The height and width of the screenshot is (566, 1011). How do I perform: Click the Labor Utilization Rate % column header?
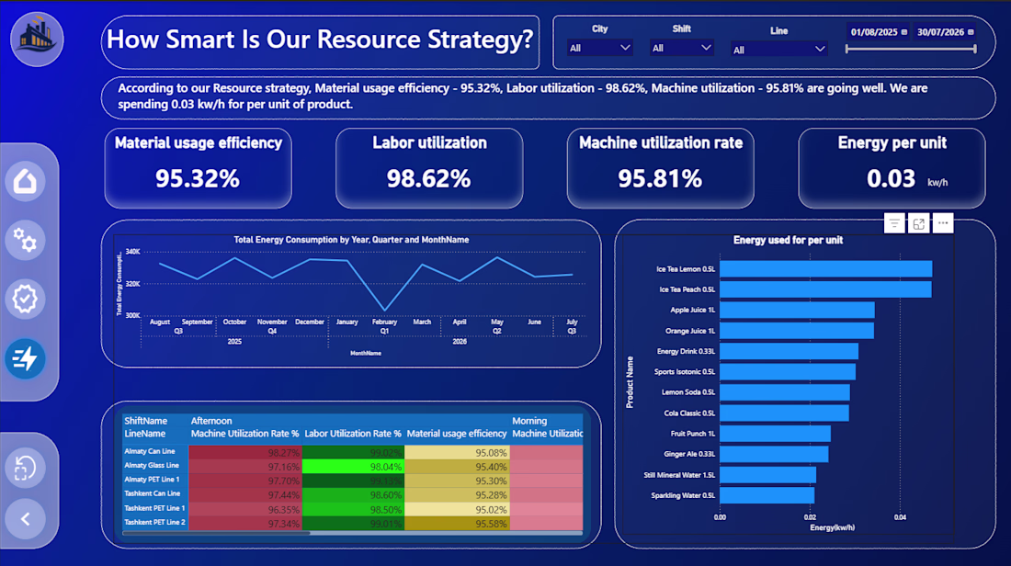(x=353, y=434)
